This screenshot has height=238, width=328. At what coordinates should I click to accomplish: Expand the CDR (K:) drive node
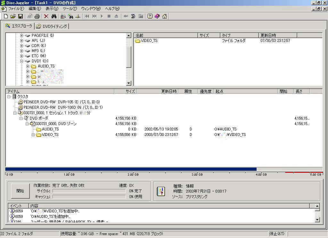point(21,46)
